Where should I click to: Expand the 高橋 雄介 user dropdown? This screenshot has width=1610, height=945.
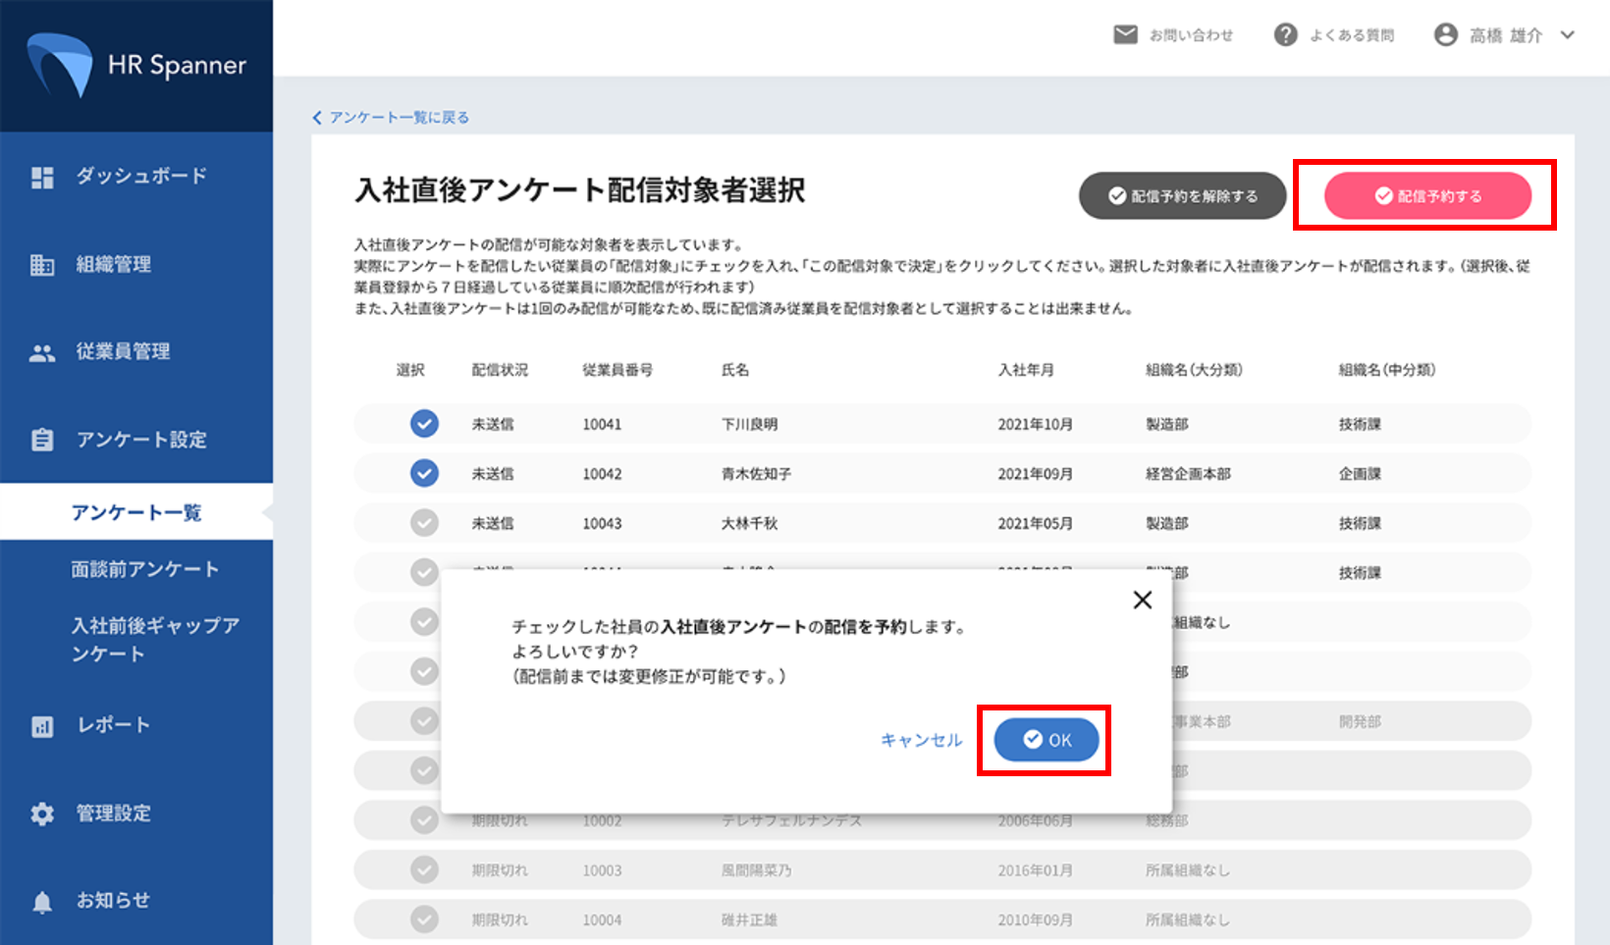1568,35
